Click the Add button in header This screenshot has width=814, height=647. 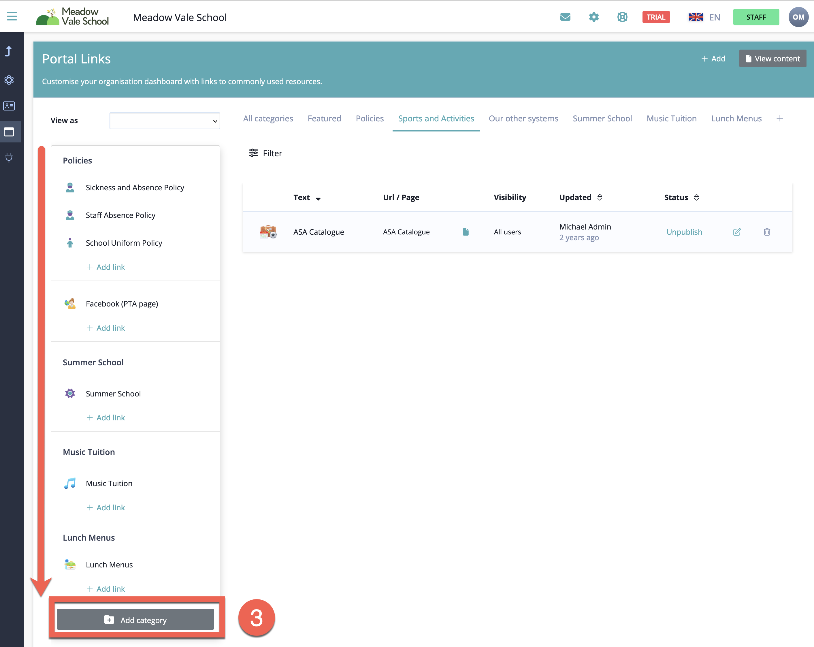point(713,59)
